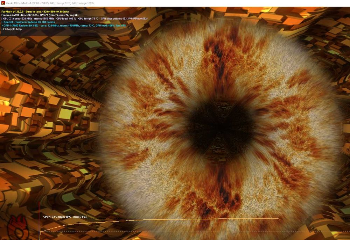Select the 'FurMark v1.39.3.0 - Burn-in test' line

click(35, 12)
